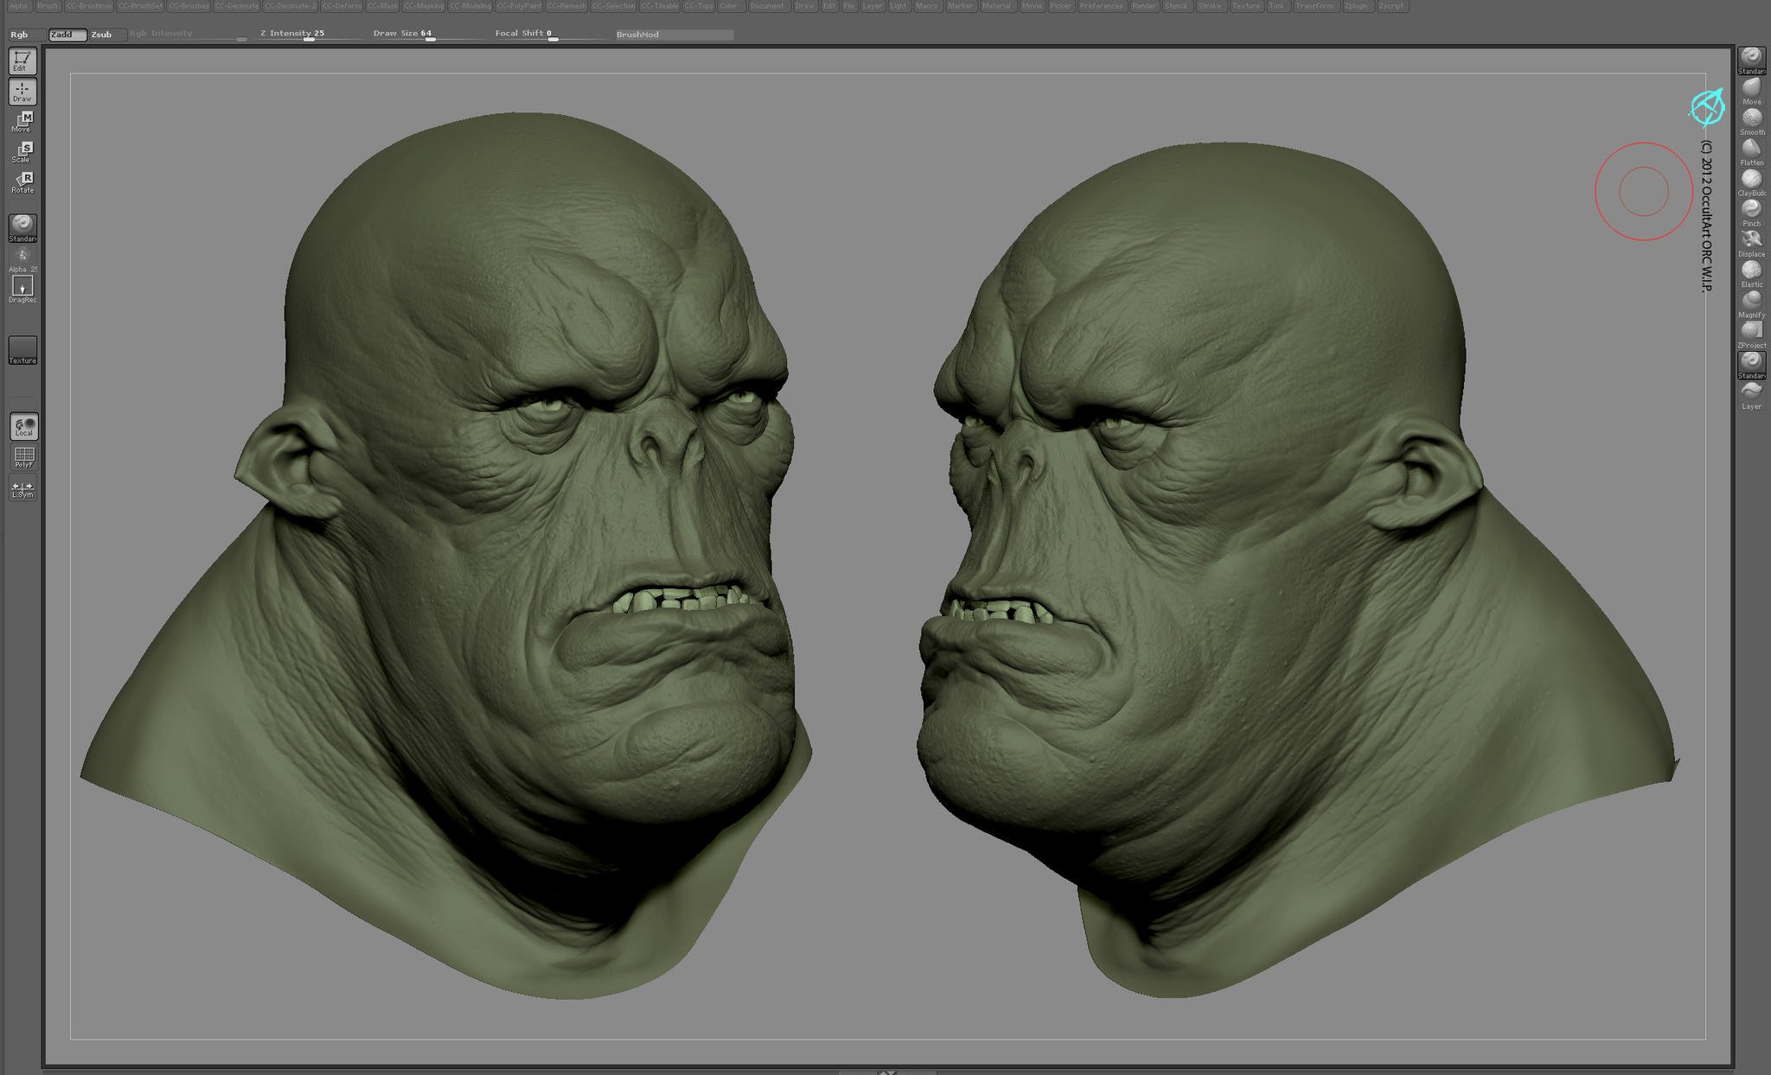
Task: Select the Magnify brush
Action: coord(1751,304)
